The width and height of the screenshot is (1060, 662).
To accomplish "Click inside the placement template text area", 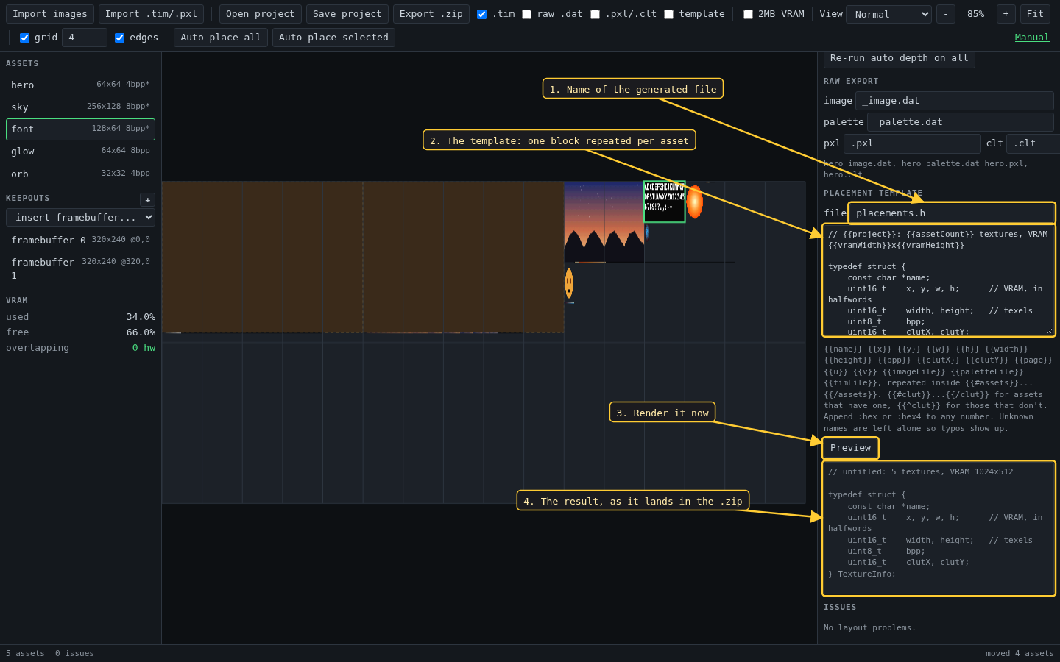I will (x=939, y=280).
